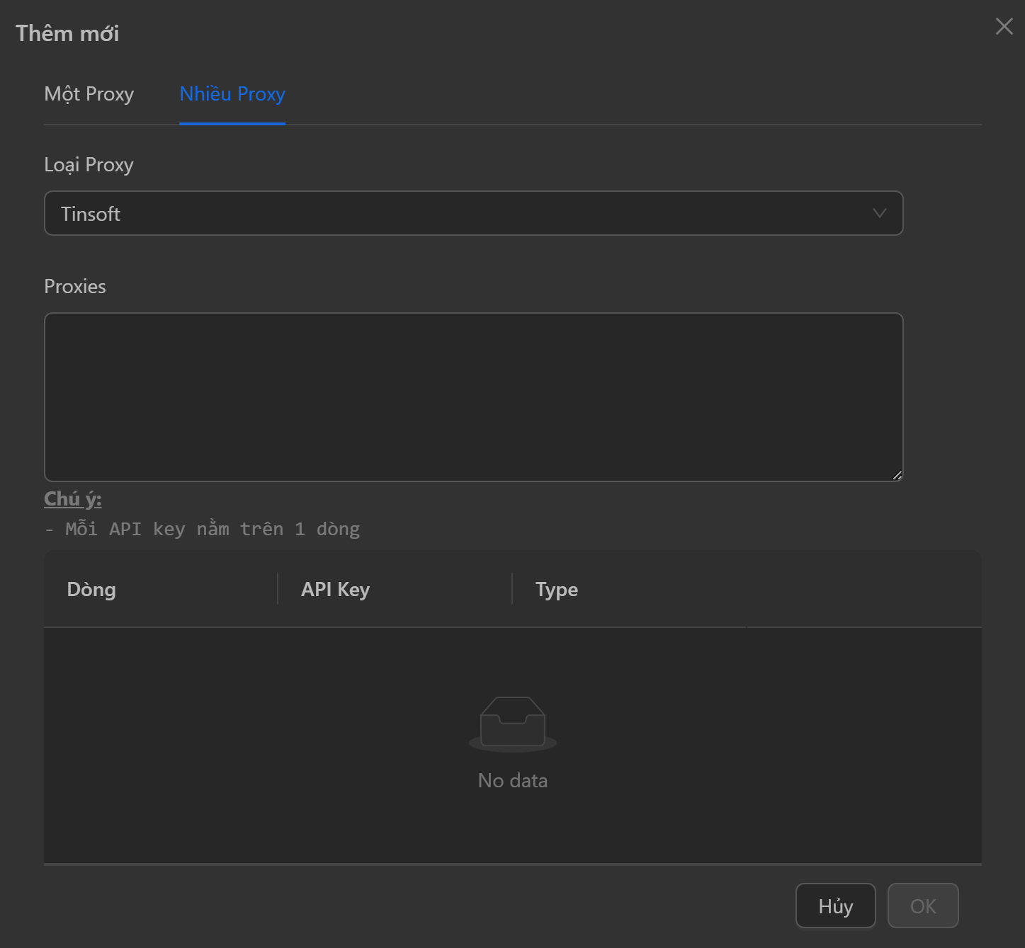Click the Proxies field label
The height and width of the screenshot is (948, 1025).
75,287
